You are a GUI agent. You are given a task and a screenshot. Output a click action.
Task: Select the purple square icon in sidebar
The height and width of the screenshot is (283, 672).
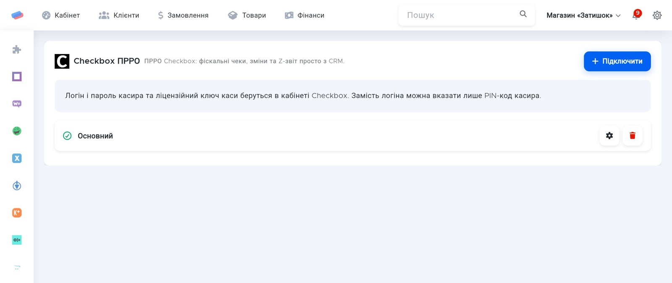pyautogui.click(x=17, y=77)
